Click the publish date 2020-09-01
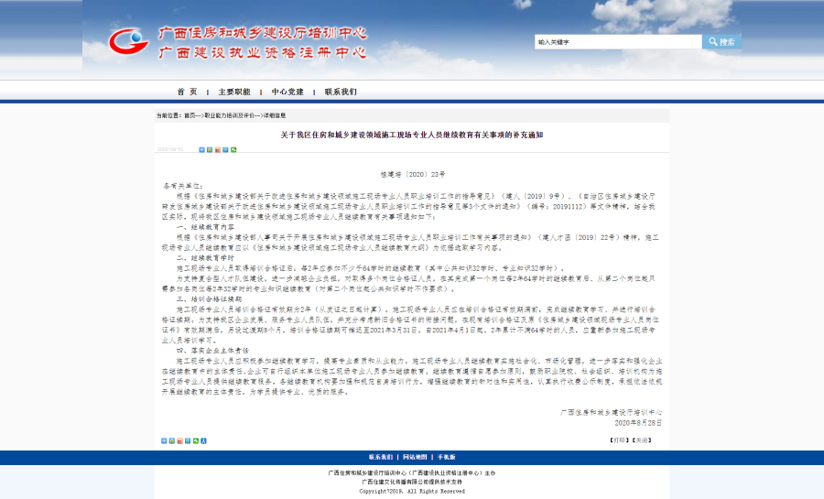 click(169, 150)
